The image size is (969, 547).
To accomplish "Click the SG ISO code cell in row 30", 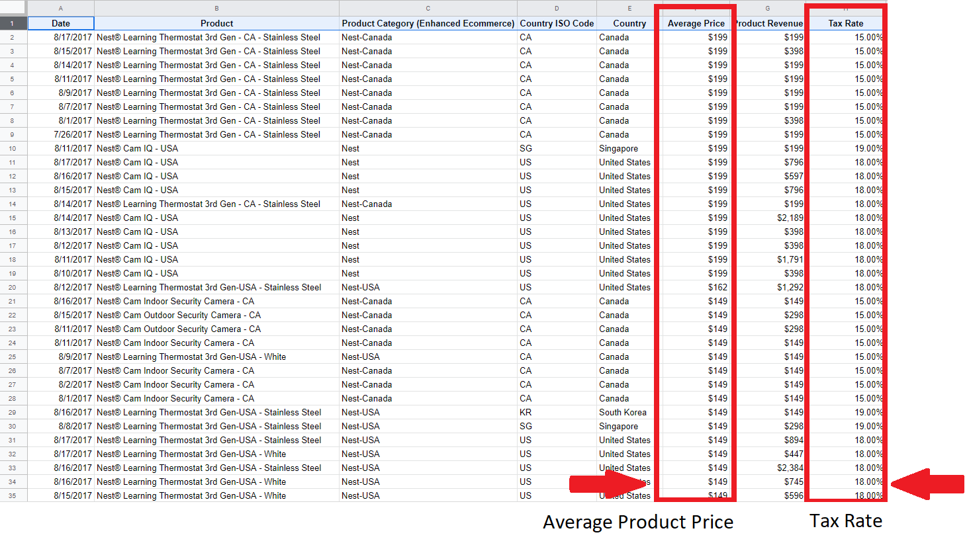I will (x=557, y=426).
